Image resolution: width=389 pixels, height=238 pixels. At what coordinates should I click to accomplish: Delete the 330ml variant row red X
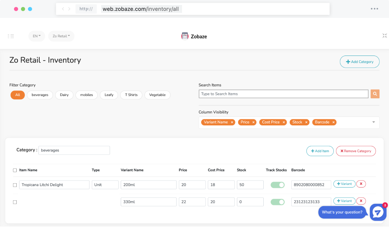pos(361,201)
